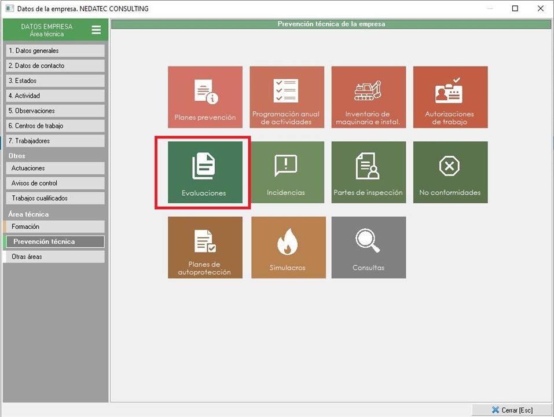Open the Incidencias tile
Screen dimensions: 554x417
[287, 172]
